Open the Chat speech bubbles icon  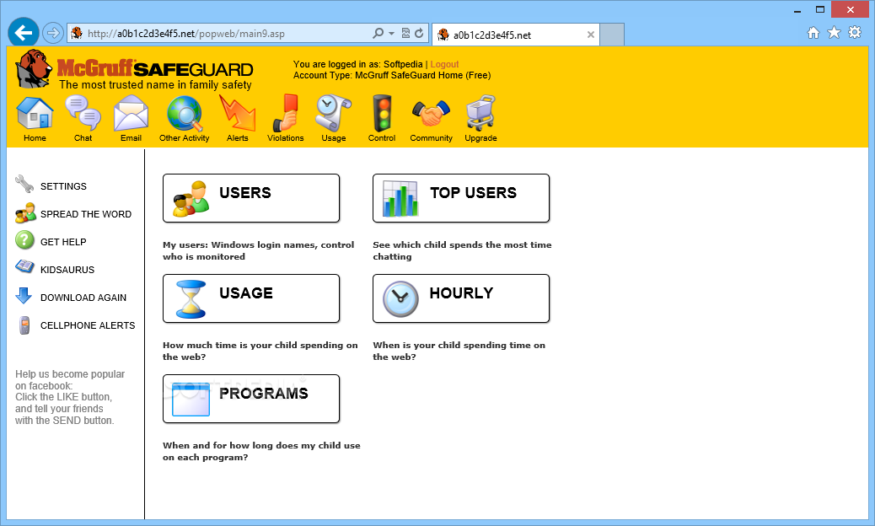(x=83, y=113)
